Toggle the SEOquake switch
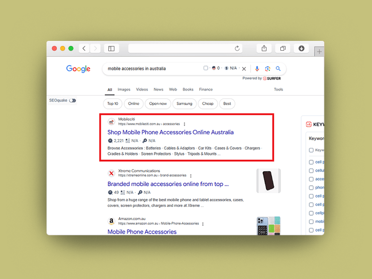The width and height of the screenshot is (372, 279). pyautogui.click(x=72, y=100)
